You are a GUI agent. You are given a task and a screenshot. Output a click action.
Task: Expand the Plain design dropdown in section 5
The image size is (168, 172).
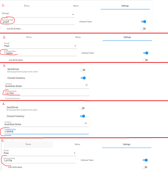click(x=40, y=153)
